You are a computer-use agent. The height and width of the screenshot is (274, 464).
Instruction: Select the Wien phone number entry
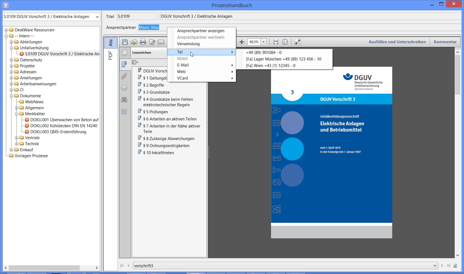pyautogui.click(x=284, y=66)
